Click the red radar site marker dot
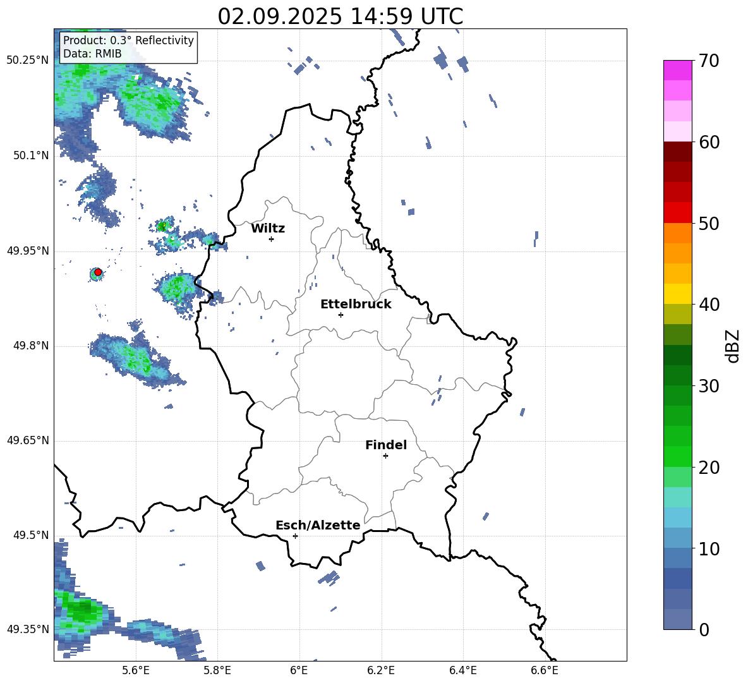The width and height of the screenshot is (748, 683). click(x=98, y=272)
